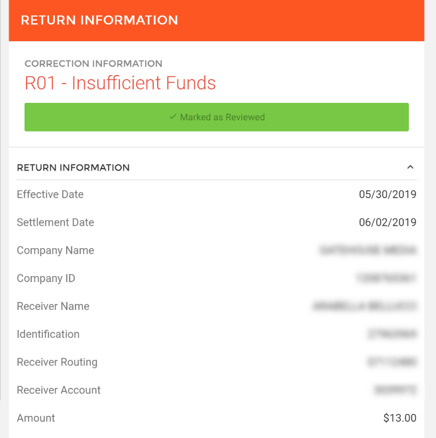Select the $13.00 amount value
The height and width of the screenshot is (438, 436).
tap(400, 418)
